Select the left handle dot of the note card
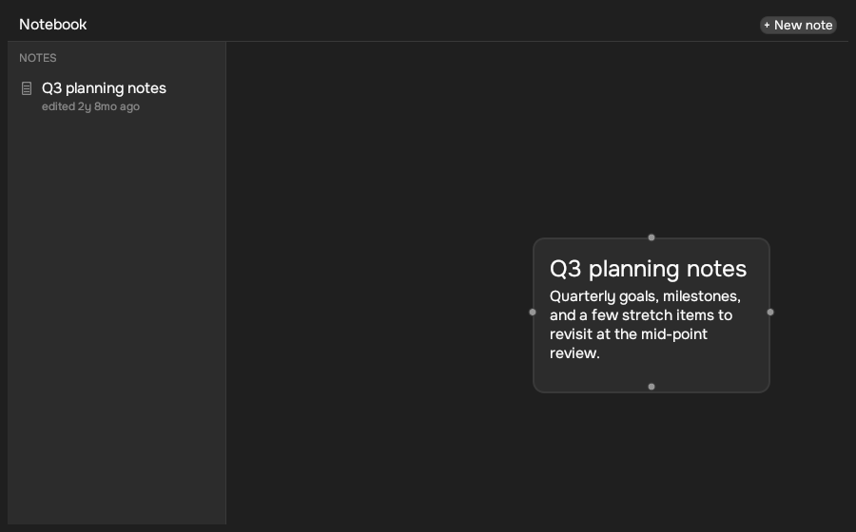Screen dimensions: 856x532 click(x=533, y=313)
